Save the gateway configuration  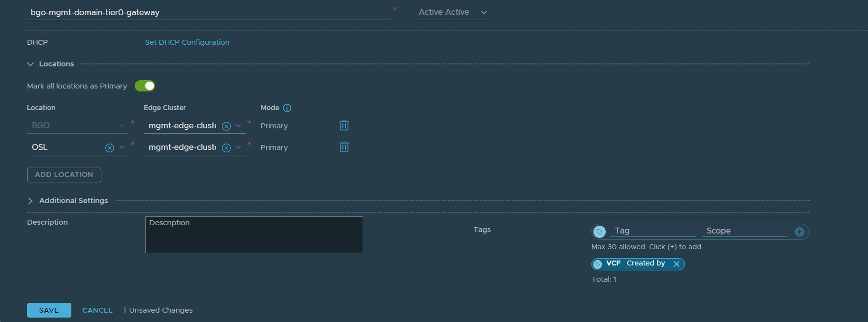49,310
